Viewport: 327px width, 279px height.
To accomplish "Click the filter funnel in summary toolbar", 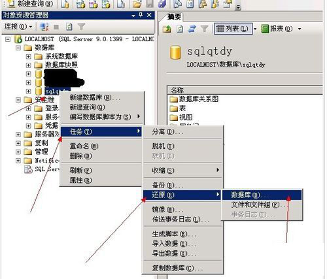I will coord(204,29).
